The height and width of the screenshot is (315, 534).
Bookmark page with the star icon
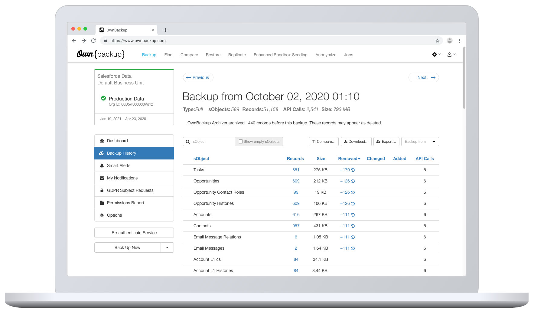(x=437, y=41)
